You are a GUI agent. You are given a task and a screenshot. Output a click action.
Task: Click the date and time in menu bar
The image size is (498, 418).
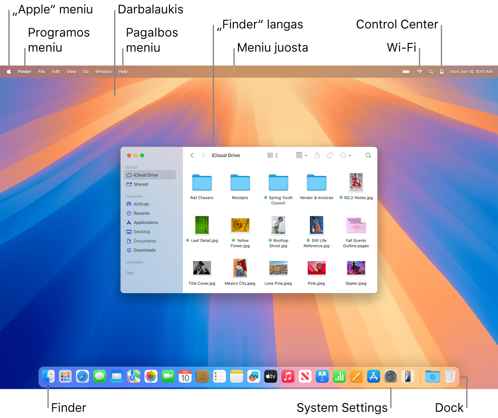tap(471, 72)
